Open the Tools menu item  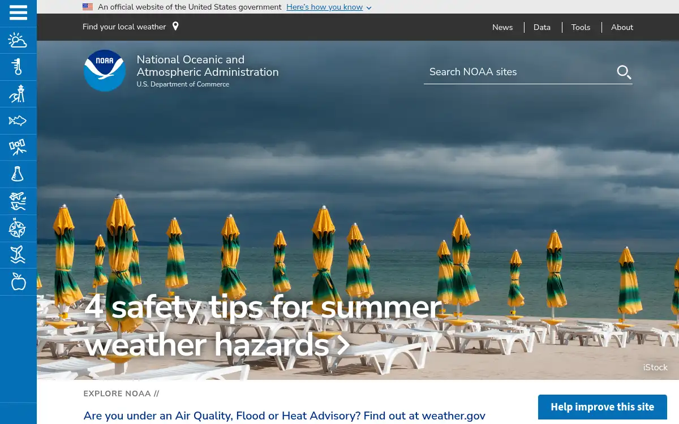(x=581, y=27)
